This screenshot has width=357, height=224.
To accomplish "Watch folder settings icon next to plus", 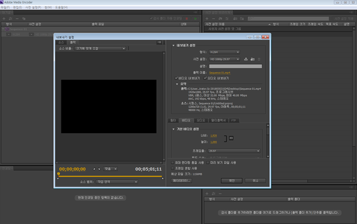I will [214, 194].
